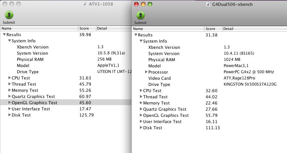Click the Disk Test score 125.79
This screenshot has height=153, width=287.
pyautogui.click(x=86, y=115)
